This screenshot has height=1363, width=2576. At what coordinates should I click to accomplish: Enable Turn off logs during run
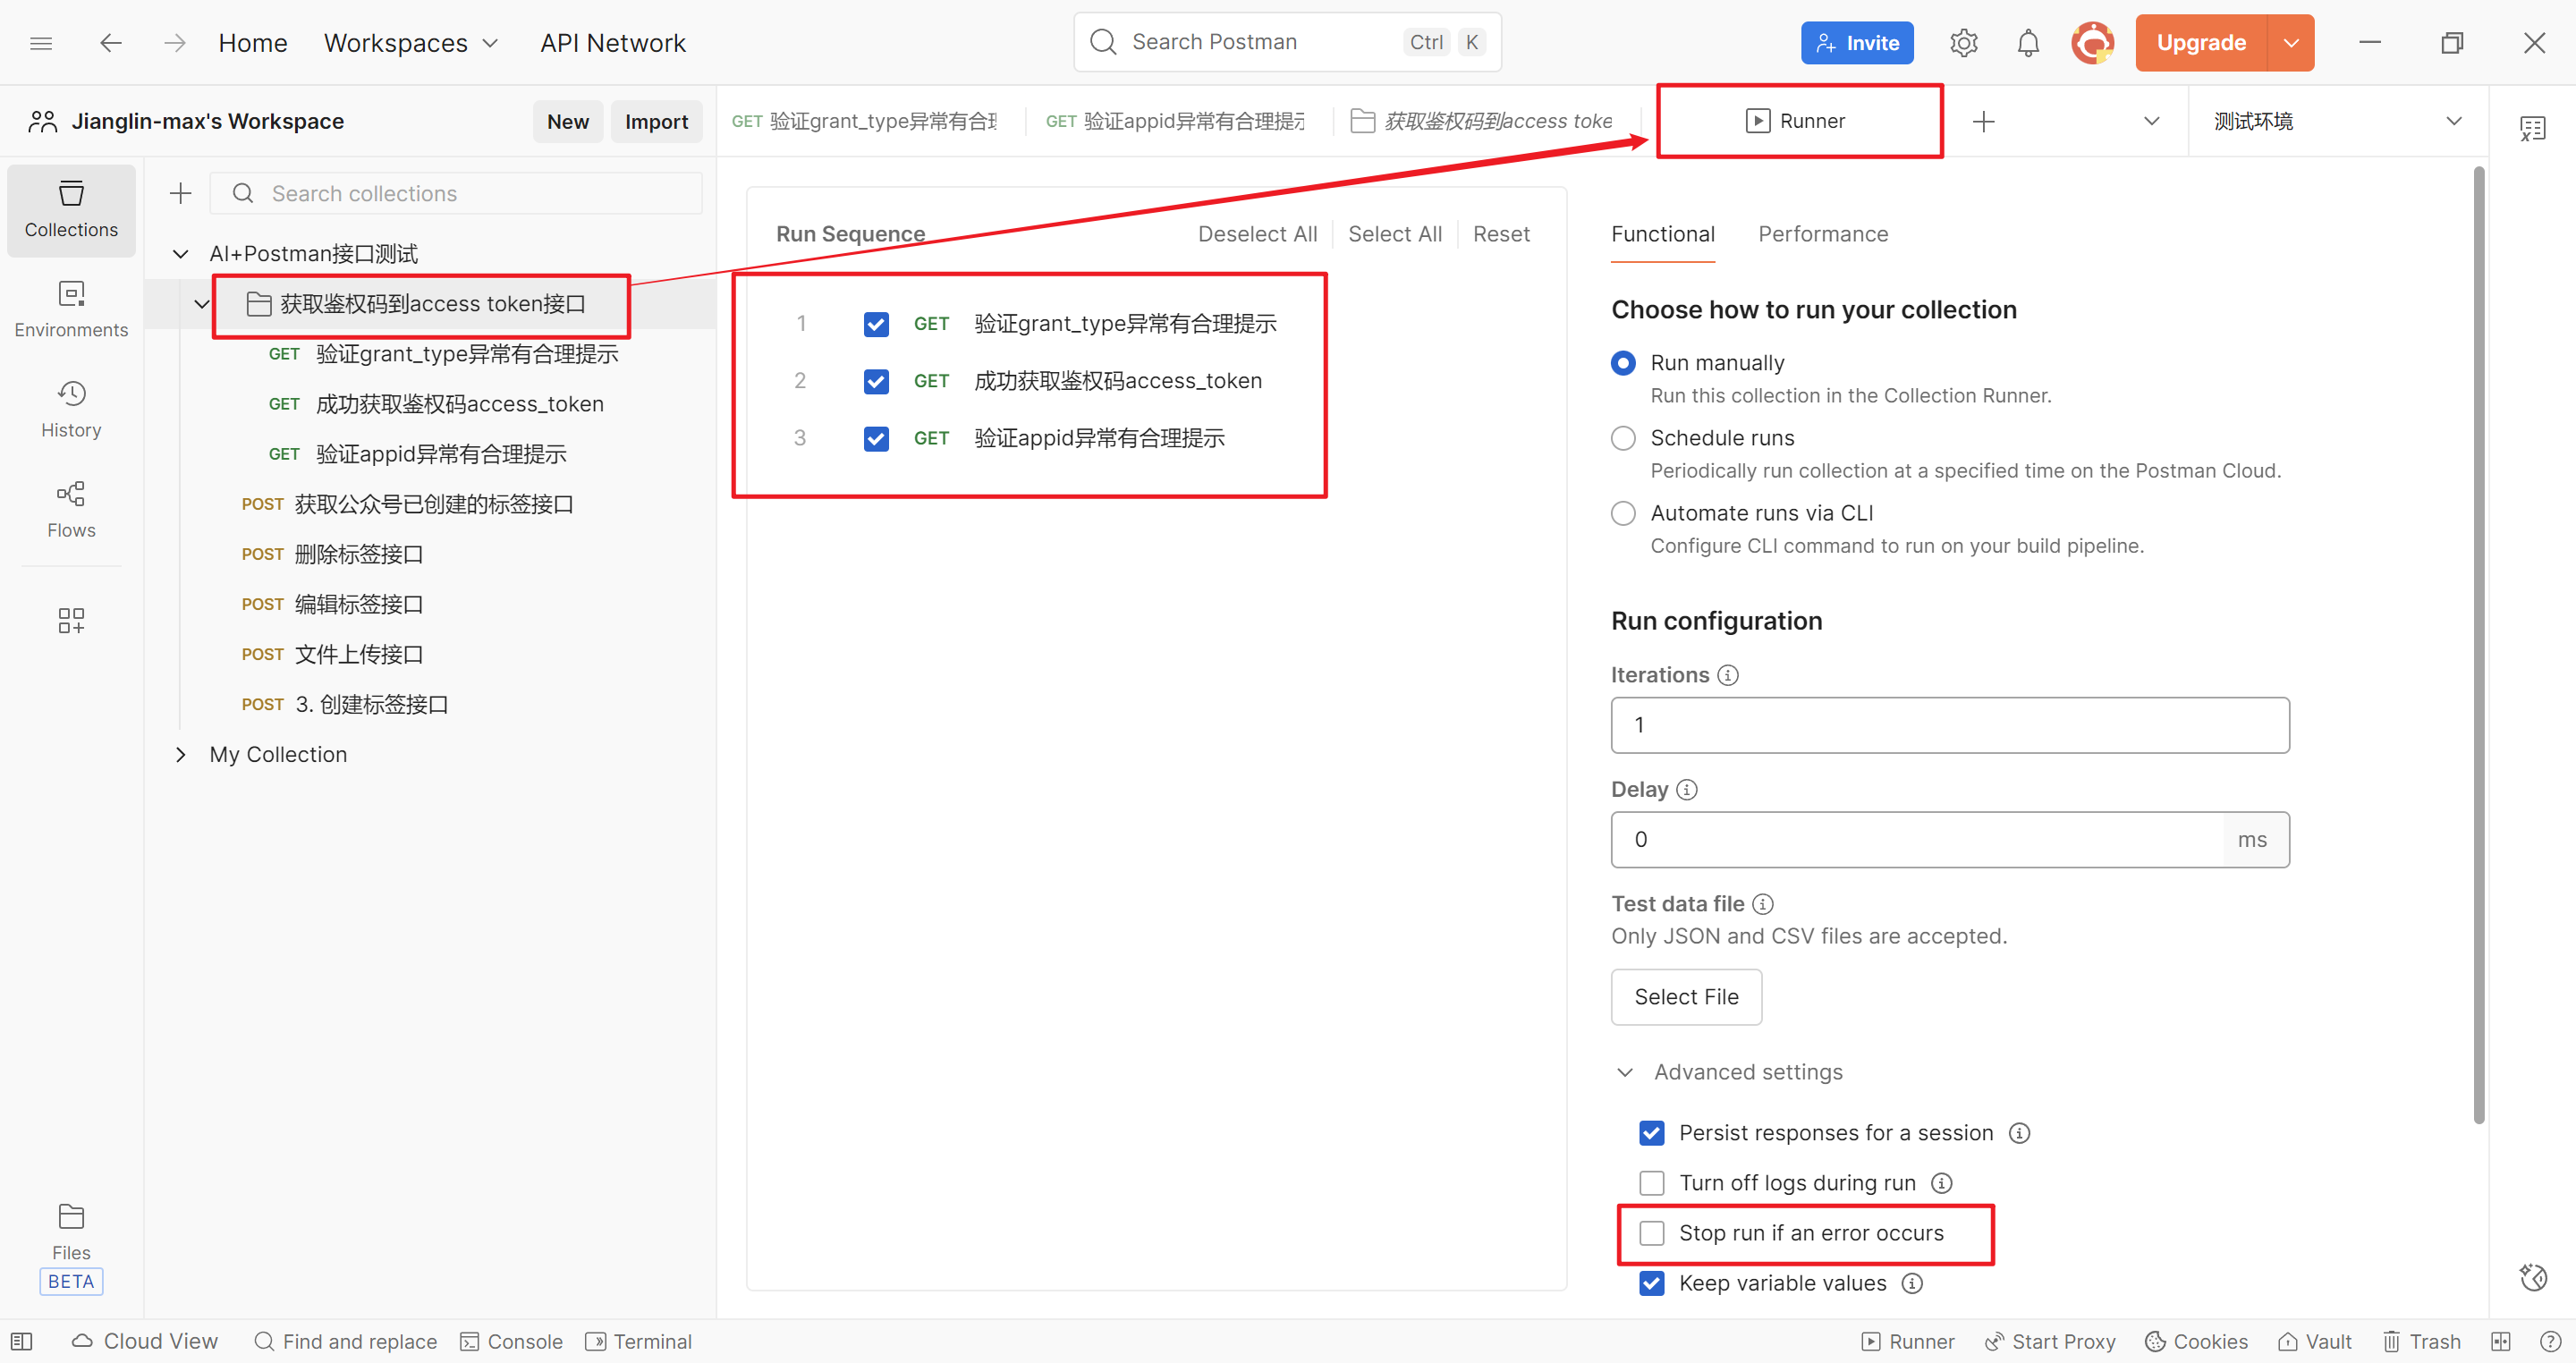tap(1652, 1183)
